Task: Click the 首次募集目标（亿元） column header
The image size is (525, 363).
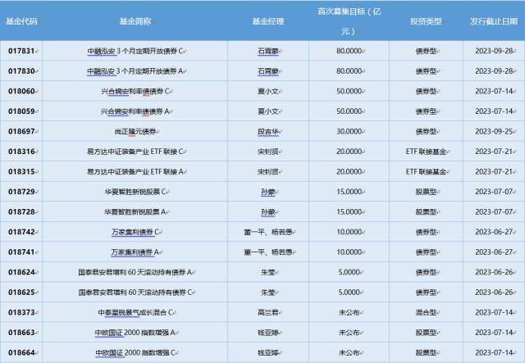Action: tap(349, 21)
